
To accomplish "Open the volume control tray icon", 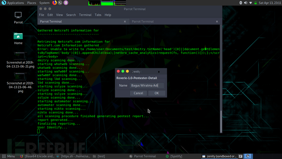I will (246, 3).
